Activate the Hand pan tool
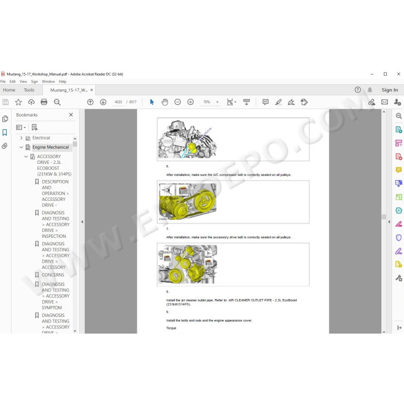This screenshot has width=404, height=404. tap(164, 102)
